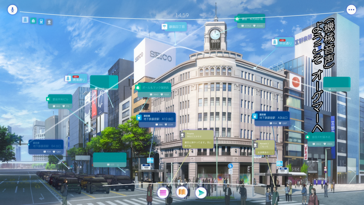Screen dimensions: 364x205
Task: Tap the microphone voice input button
Action: 12,9
